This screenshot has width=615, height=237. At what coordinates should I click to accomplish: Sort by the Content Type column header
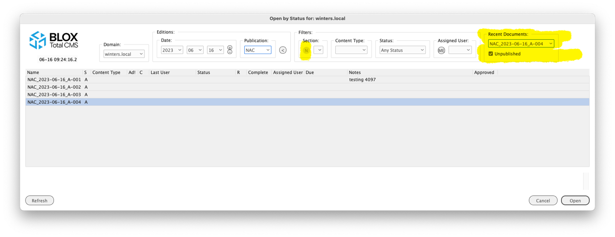[109, 73]
